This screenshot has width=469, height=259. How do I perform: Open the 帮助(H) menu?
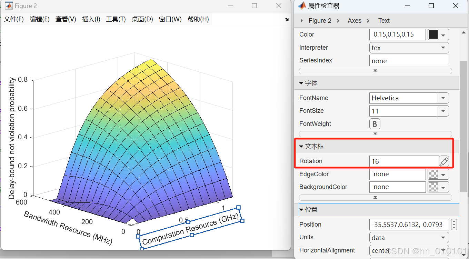[x=198, y=19]
